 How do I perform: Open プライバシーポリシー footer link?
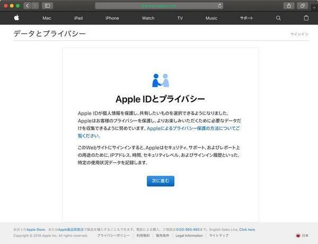pyautogui.click(x=113, y=236)
